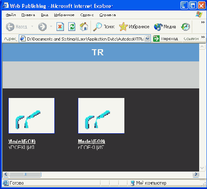This screenshot has height=189, width=207.
Task: Open the Избранное menu in menu bar
Action: (x=64, y=15)
